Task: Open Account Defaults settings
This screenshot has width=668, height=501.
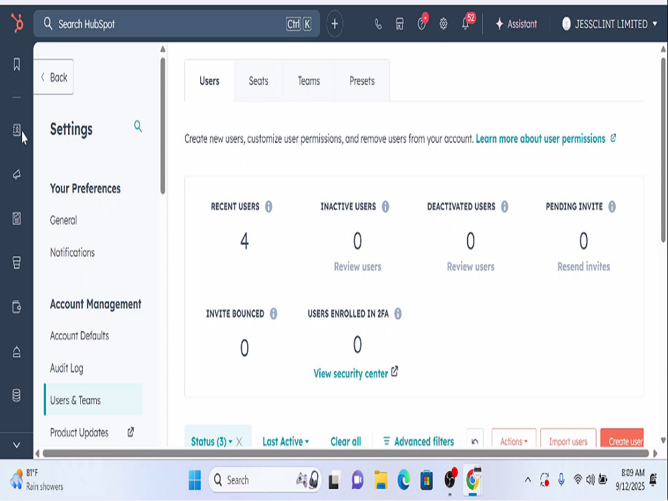Action: pyautogui.click(x=79, y=336)
